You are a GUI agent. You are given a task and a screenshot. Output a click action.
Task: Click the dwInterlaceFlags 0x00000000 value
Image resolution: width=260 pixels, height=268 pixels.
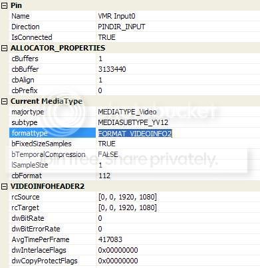point(118,250)
